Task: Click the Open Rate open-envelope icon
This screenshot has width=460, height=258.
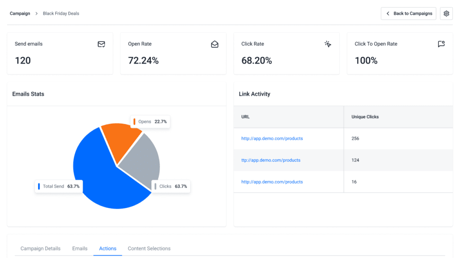Action: pos(214,44)
